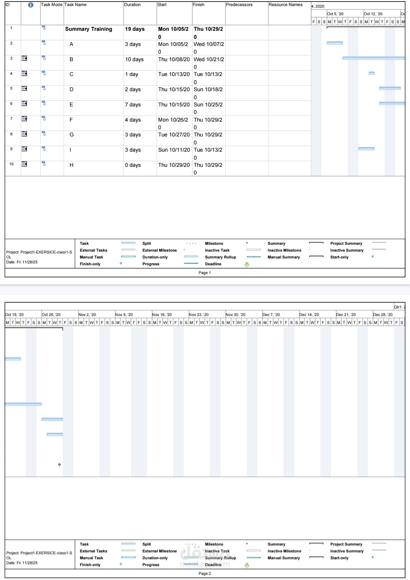This screenshot has width=410, height=580.
Task: Click the Resource Names column header
Action: (289, 13)
